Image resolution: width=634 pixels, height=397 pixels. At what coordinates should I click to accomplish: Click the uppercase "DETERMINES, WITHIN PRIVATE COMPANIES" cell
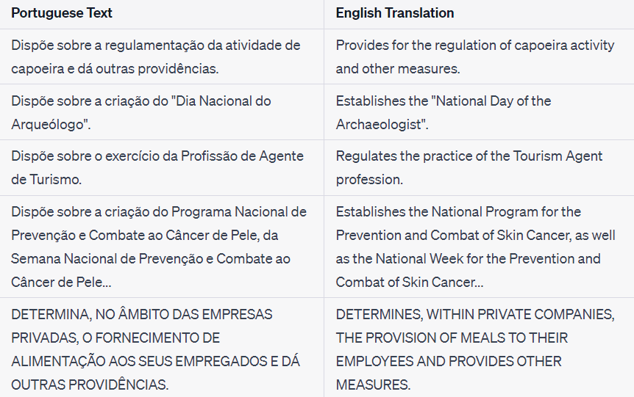(475, 349)
